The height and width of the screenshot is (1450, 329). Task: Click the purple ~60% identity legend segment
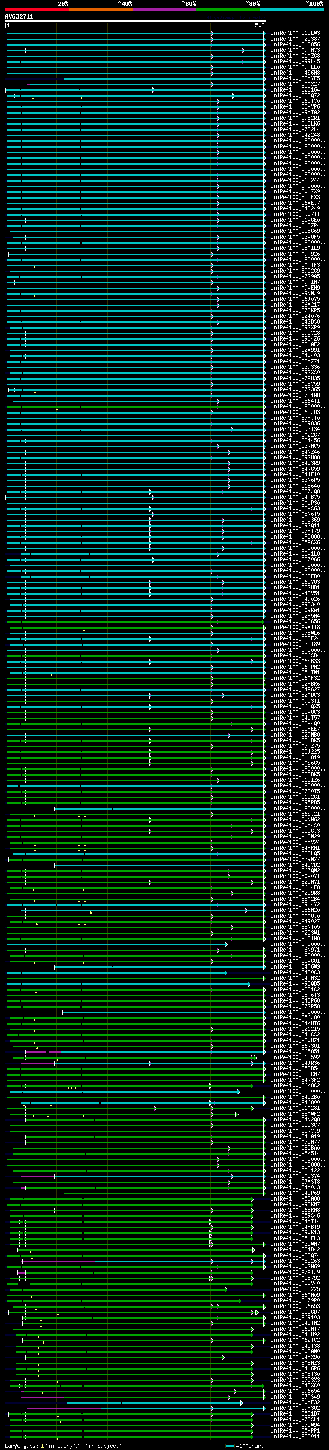(165, 9)
